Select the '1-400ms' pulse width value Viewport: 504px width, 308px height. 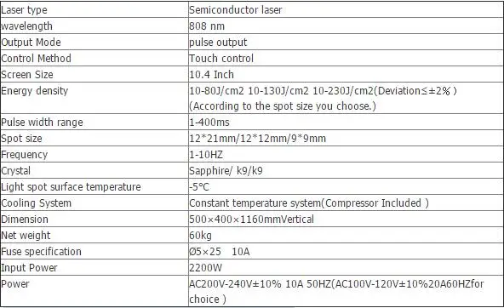tap(209, 122)
